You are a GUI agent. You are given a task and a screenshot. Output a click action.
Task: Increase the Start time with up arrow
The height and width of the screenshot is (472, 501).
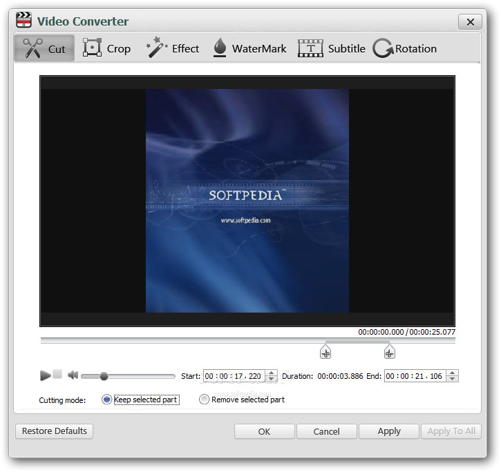pyautogui.click(x=271, y=373)
